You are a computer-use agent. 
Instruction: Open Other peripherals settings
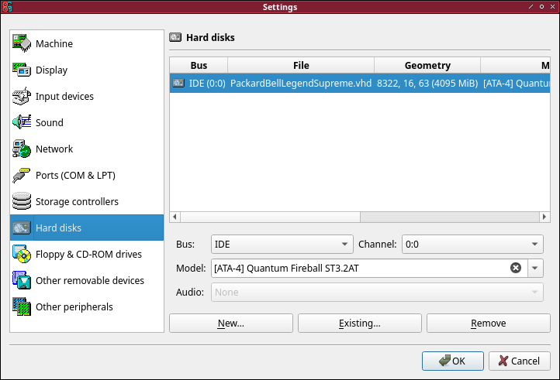coord(87,306)
